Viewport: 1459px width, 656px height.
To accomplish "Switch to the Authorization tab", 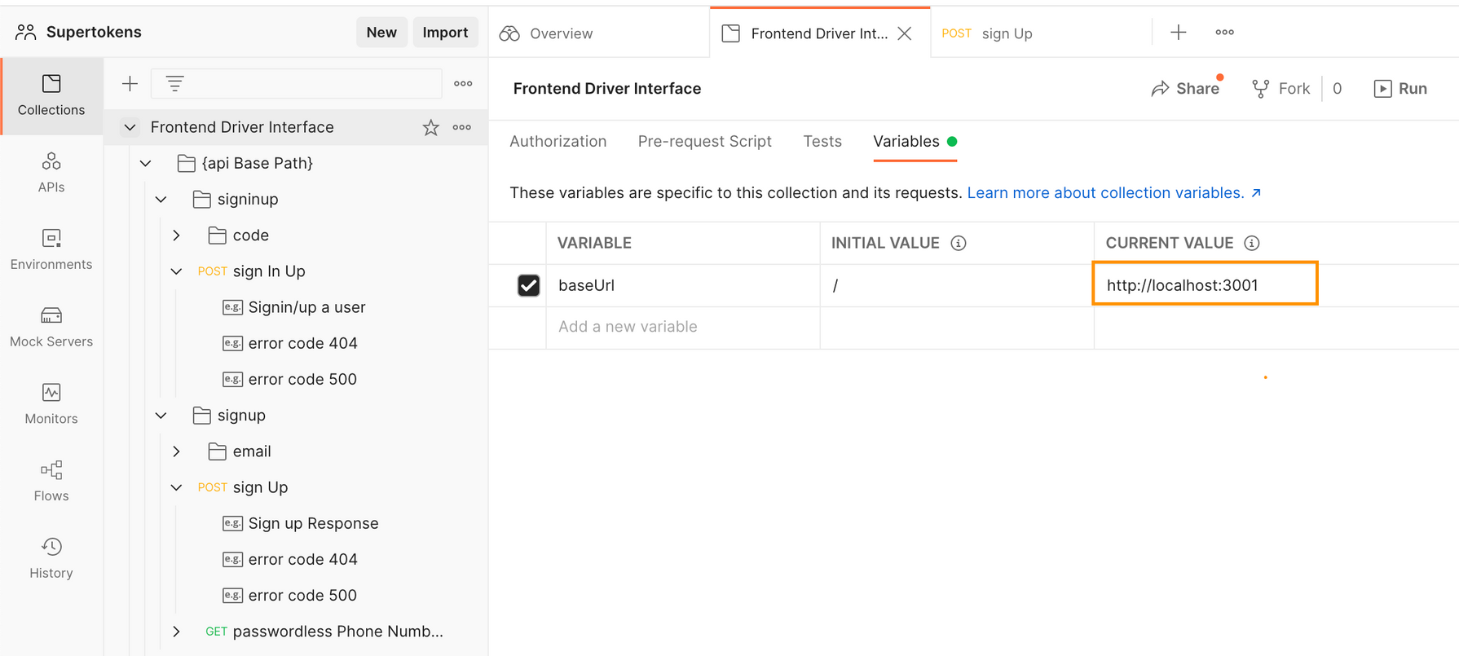I will click(558, 142).
